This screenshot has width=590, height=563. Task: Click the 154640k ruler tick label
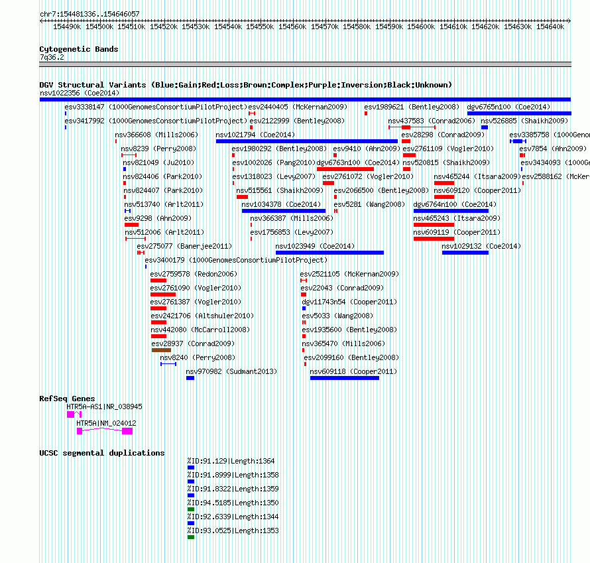pos(550,27)
